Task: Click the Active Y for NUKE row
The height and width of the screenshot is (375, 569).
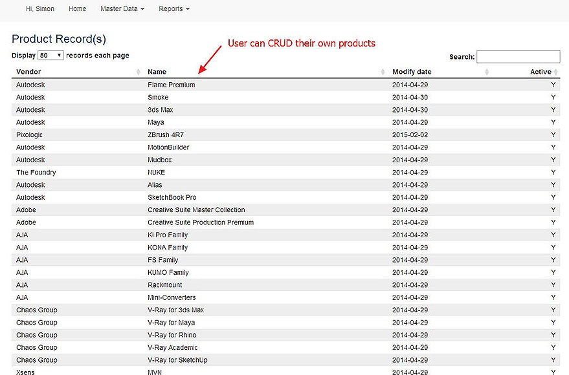Action: tap(553, 173)
